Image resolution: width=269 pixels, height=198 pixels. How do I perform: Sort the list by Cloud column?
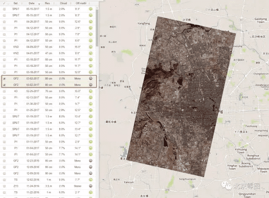coord(63,3)
